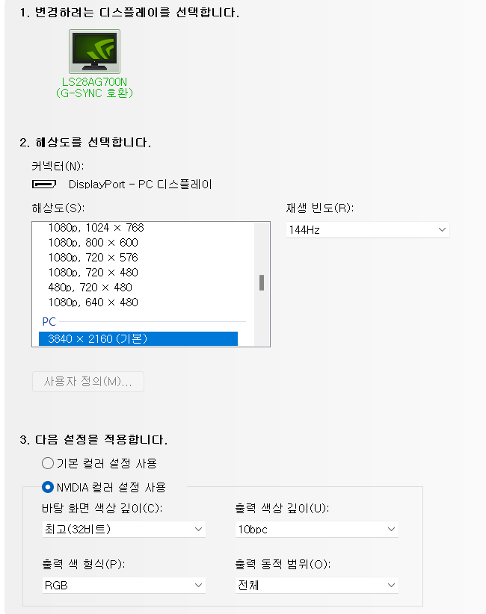Select 1080p, 720 × 480 resolution
Viewport: 486px width, 614px height.
tap(93, 272)
